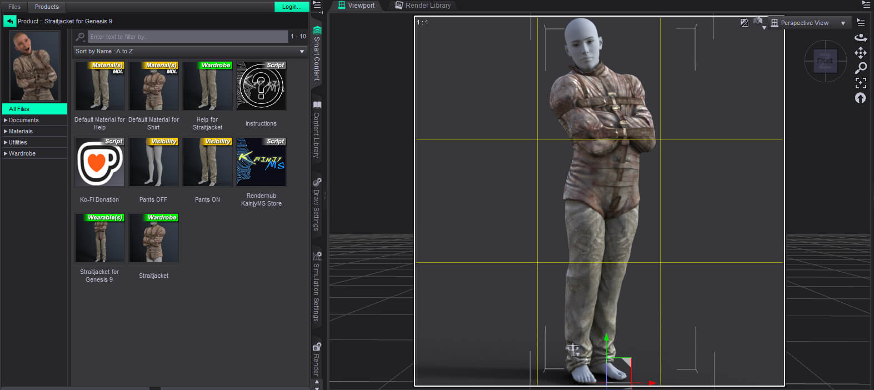Open the Smart Content side tab
The height and width of the screenshot is (390, 874).
(x=317, y=54)
